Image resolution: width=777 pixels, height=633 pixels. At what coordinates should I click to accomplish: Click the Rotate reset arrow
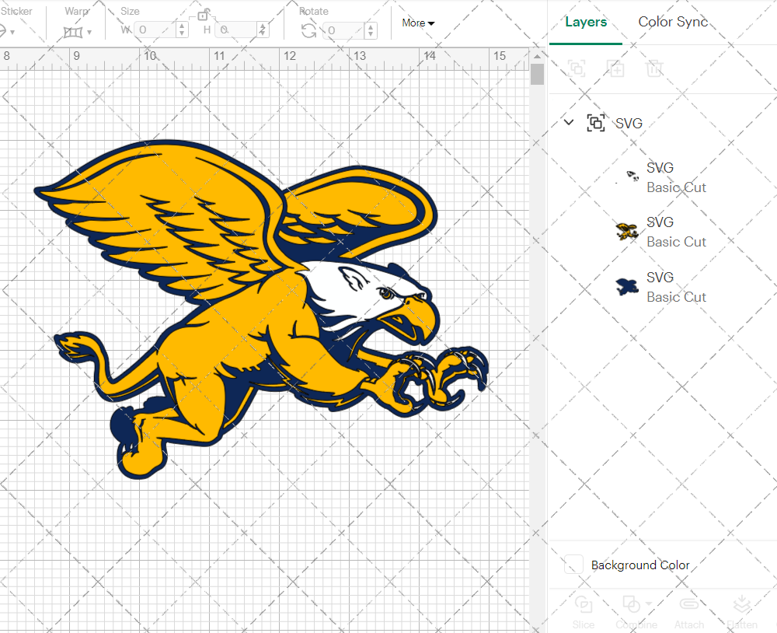click(x=308, y=30)
